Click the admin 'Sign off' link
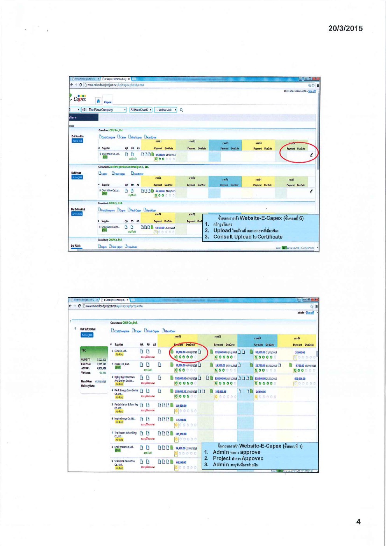Screen dimensions: 386x546 click(x=310, y=313)
